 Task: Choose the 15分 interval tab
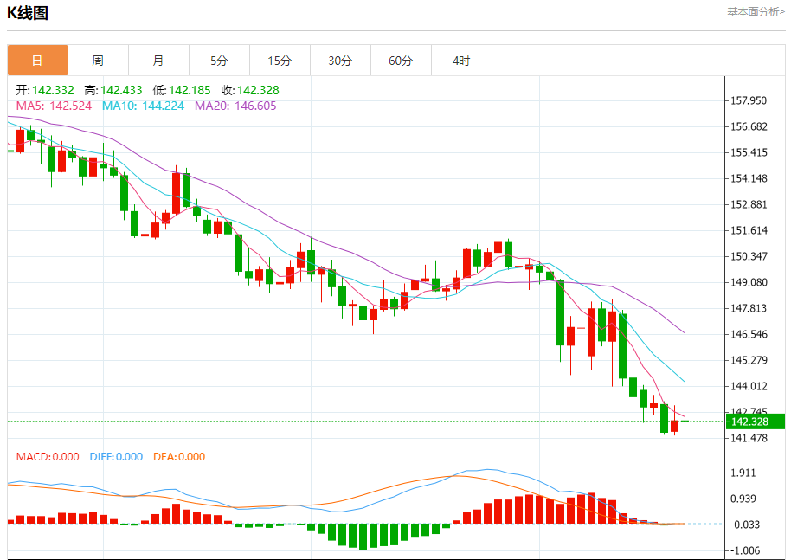pyautogui.click(x=280, y=61)
